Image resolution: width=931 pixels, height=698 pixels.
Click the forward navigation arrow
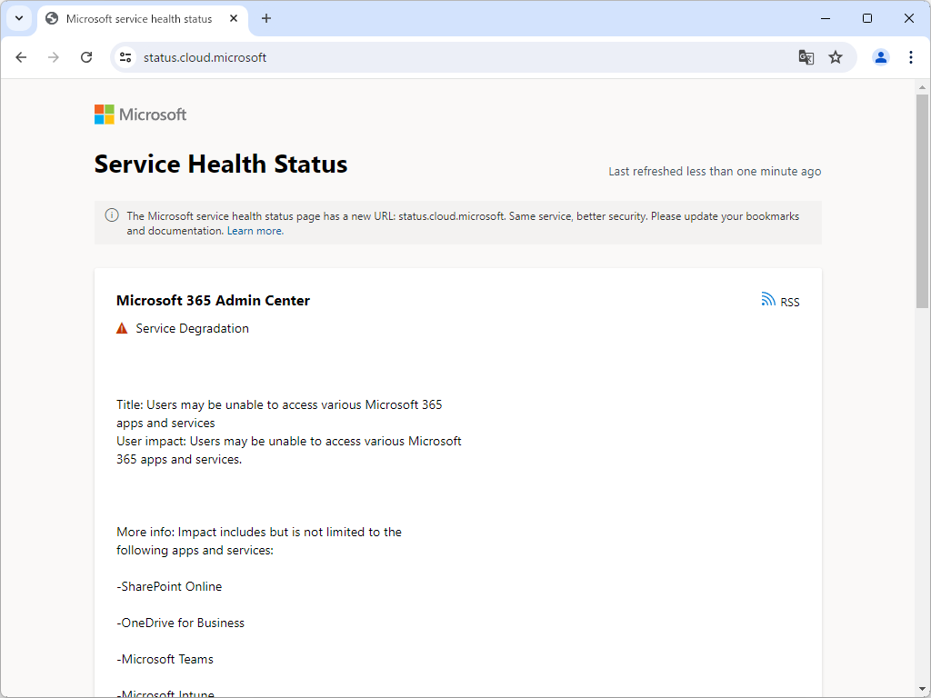click(54, 56)
